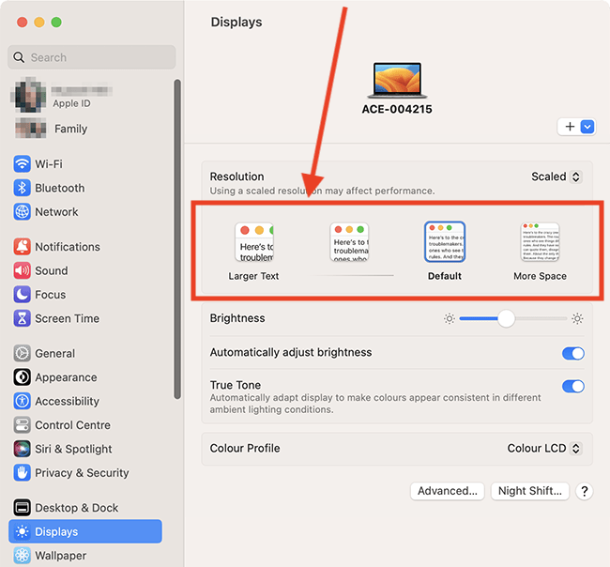The image size is (610, 567).
Task: Click the Bluetooth icon in sidebar
Action: pos(23,188)
